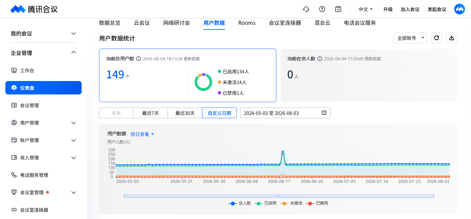The image size is (471, 219).
Task: Click info icon next to 当前在会人数
Action: (x=320, y=59)
